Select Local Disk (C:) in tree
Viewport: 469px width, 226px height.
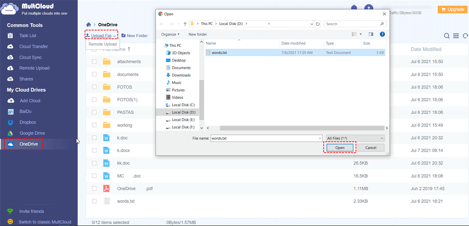pos(183,105)
